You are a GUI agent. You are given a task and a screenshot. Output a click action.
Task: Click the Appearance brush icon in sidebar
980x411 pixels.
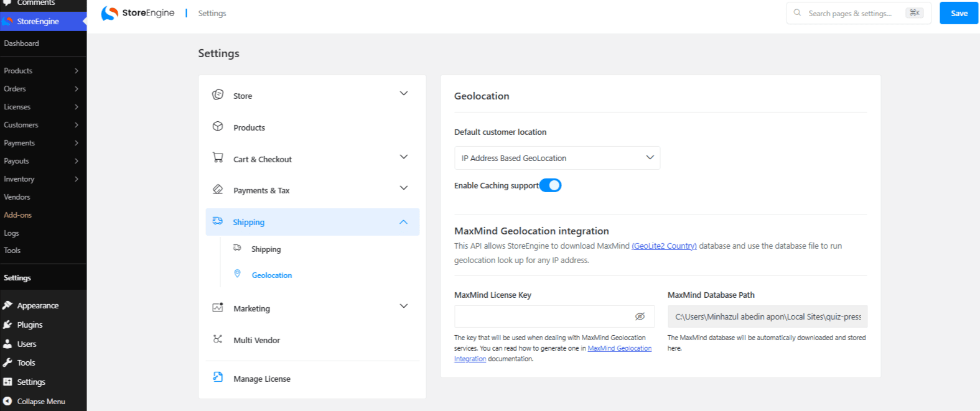[x=7, y=305]
